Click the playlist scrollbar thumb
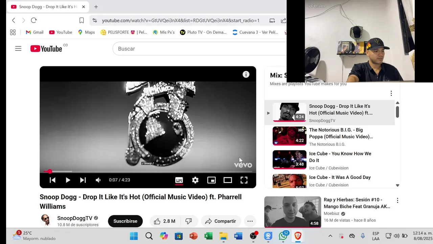The height and width of the screenshot is (244, 433). click(x=397, y=112)
